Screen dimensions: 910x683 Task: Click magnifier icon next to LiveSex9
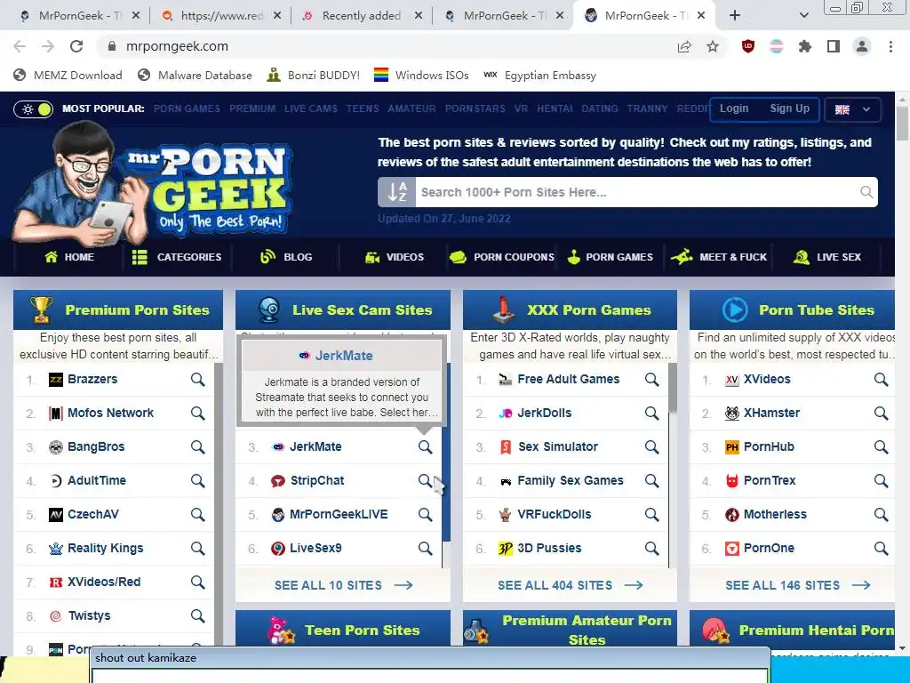coord(426,548)
